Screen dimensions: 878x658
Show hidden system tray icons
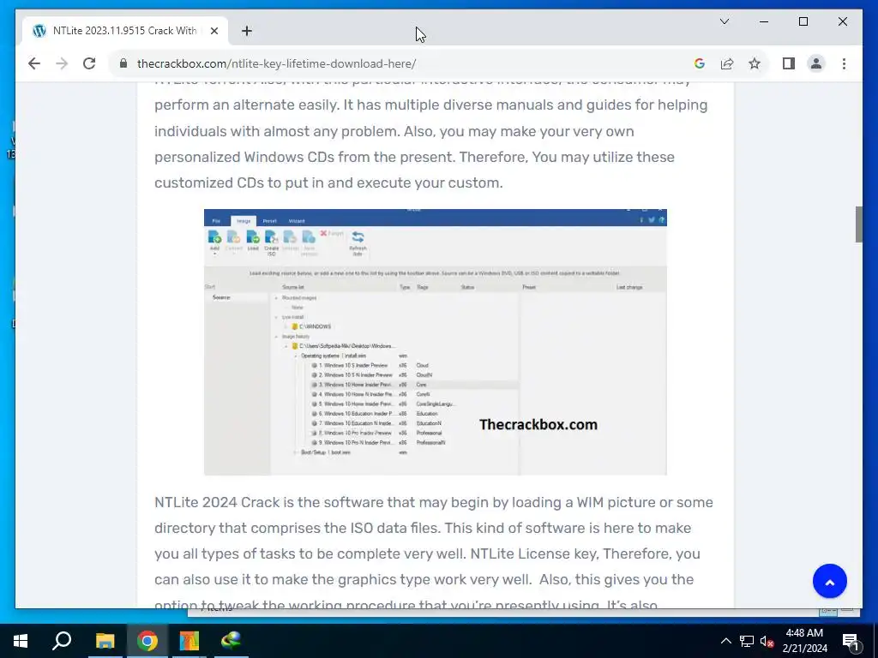pyautogui.click(x=725, y=641)
